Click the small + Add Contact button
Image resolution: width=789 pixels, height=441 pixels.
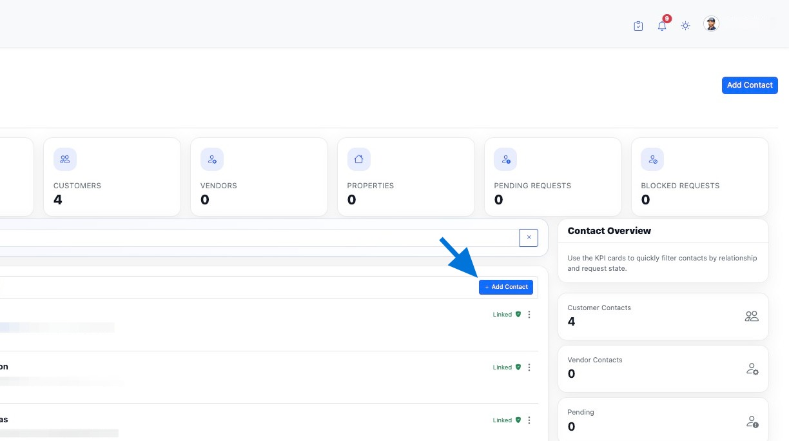point(506,287)
